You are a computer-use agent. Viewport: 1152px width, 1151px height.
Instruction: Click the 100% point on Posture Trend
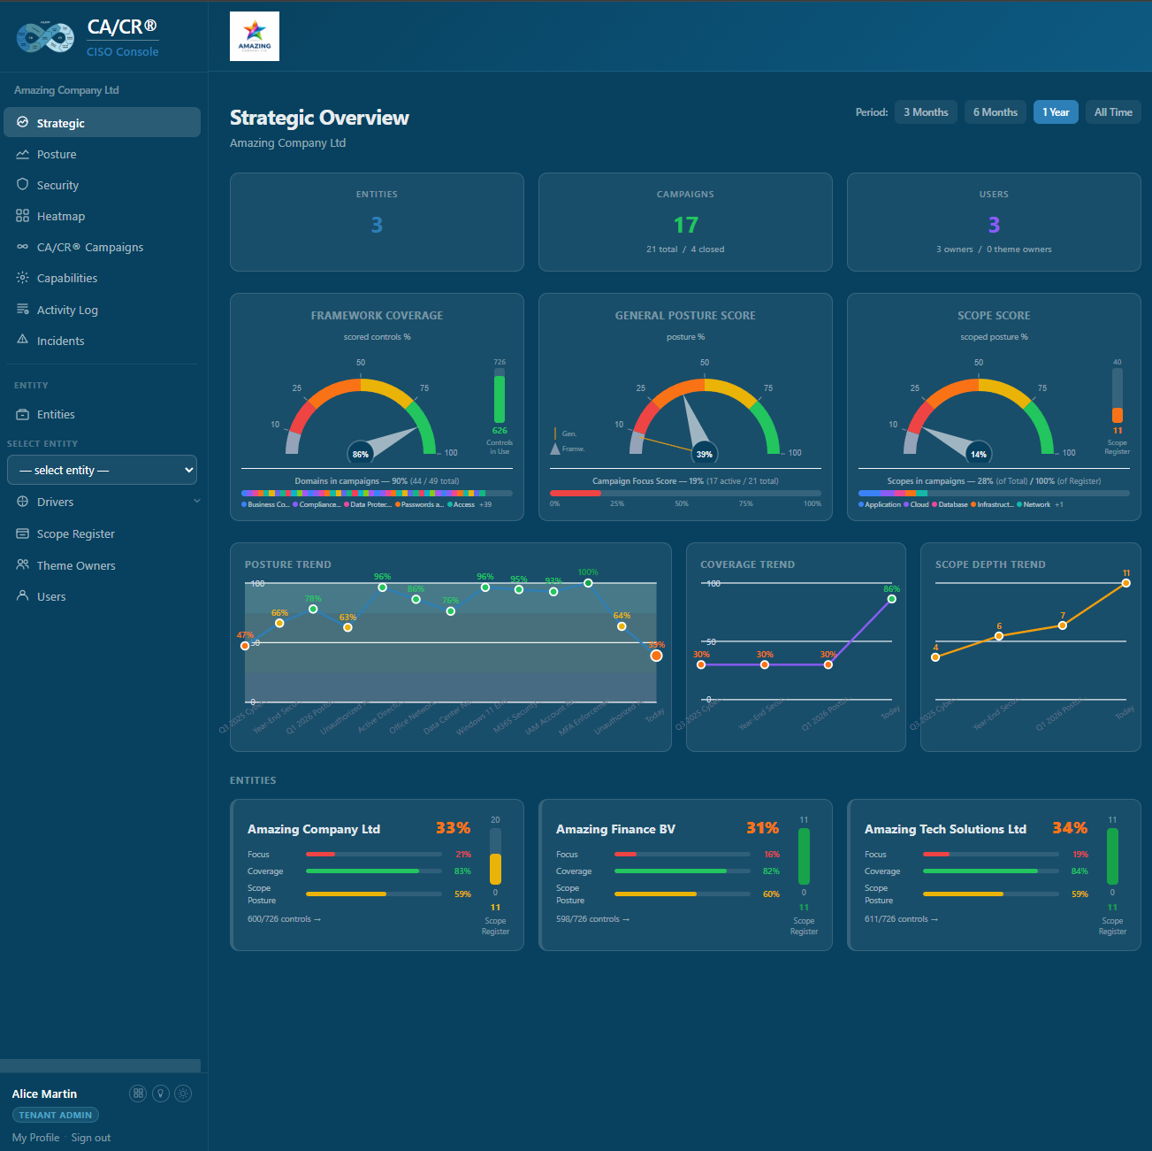coord(588,583)
